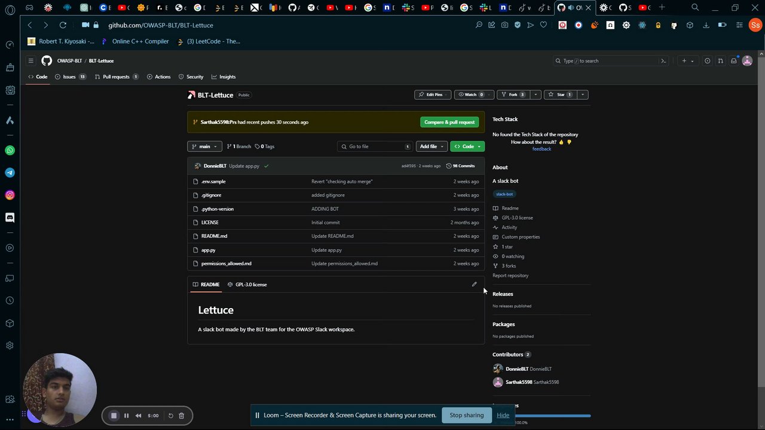Open GitHub notifications inbox
The width and height of the screenshot is (765, 430).
tap(734, 61)
